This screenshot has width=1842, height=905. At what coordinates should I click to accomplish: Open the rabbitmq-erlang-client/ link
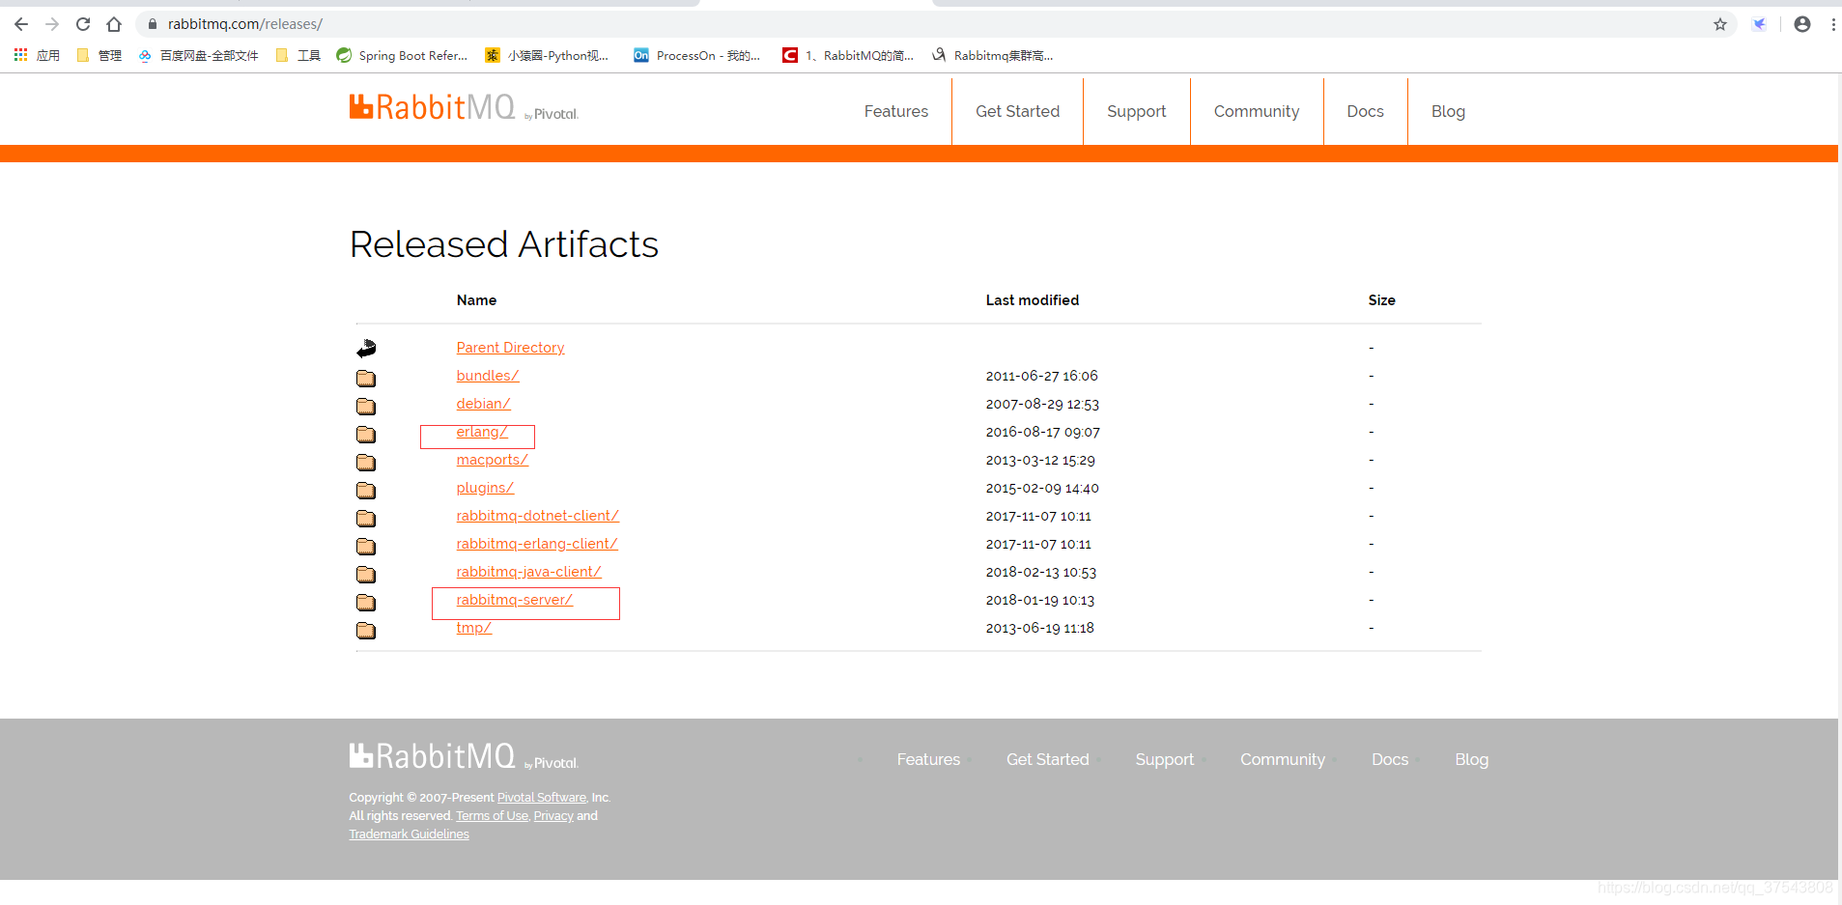[x=537, y=544]
